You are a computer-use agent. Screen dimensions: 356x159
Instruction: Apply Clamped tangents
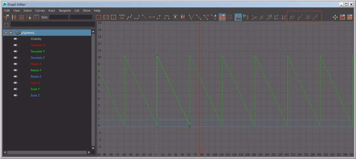[137, 17]
